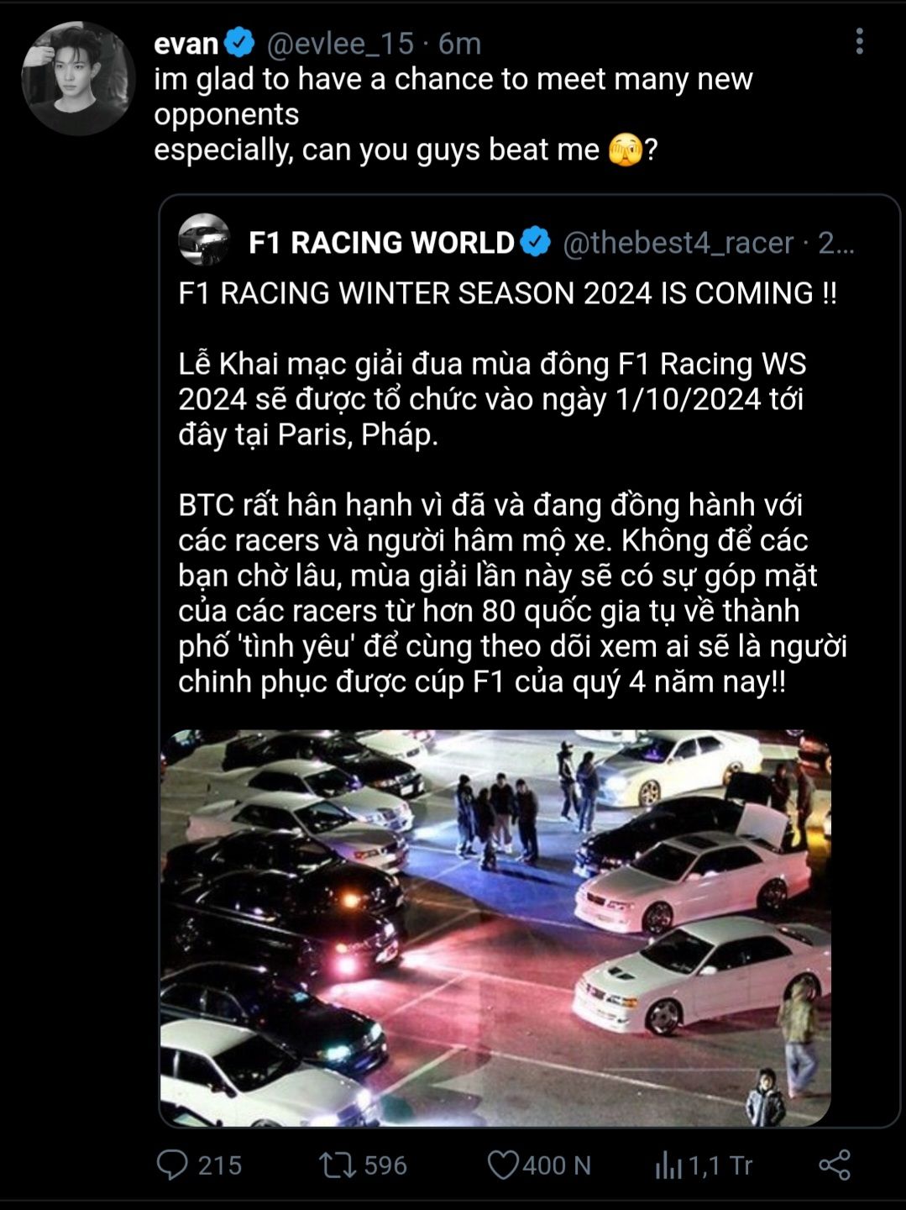Click the 215 replies count
Image resolution: width=906 pixels, height=1210 pixels.
220,1165
